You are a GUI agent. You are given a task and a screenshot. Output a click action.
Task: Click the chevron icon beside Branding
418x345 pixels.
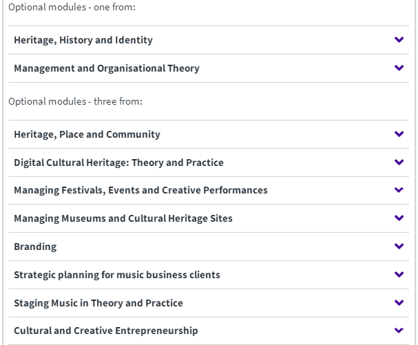click(x=399, y=247)
